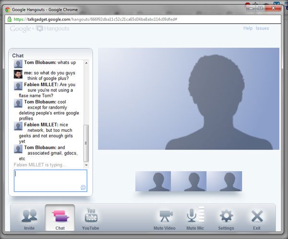Click avatar beside 'Fabien MILLET: Are you'
288x239 pixels.
[x=18, y=86]
